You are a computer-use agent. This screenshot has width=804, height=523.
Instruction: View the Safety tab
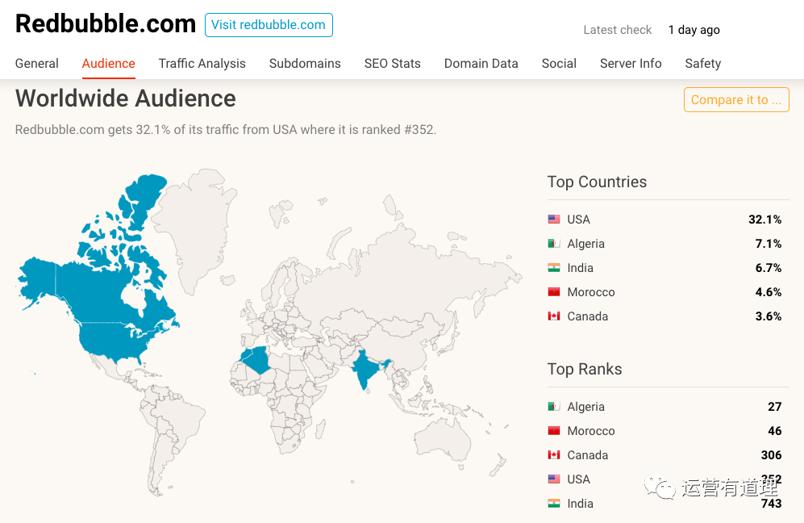[x=703, y=63]
